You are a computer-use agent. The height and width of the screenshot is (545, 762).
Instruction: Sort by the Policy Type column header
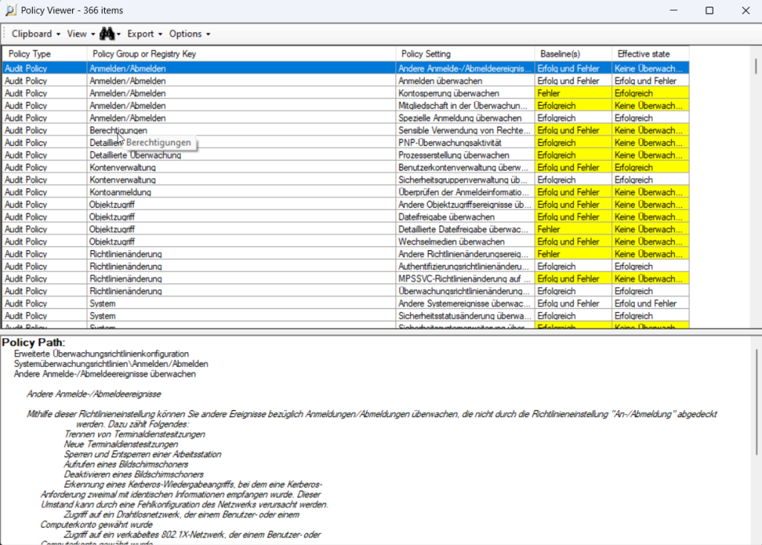44,54
